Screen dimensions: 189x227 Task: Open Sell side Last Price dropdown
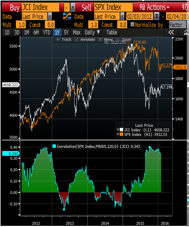pos(122,16)
